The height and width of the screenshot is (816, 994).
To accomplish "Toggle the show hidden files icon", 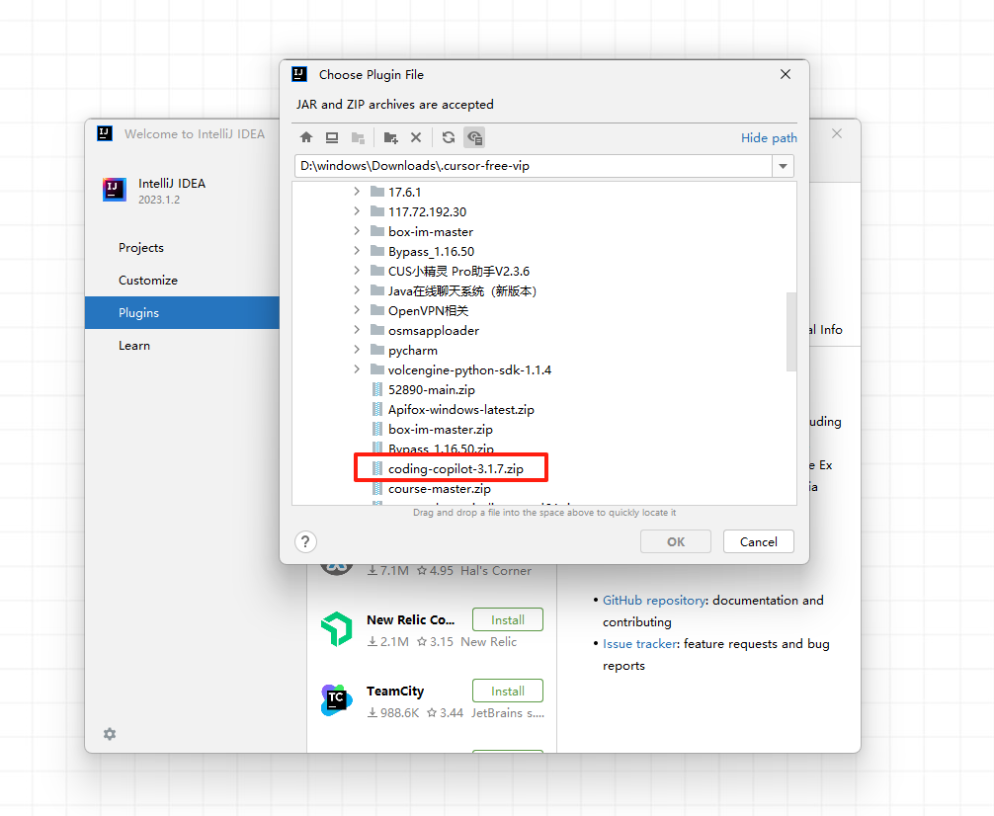I will pos(474,137).
